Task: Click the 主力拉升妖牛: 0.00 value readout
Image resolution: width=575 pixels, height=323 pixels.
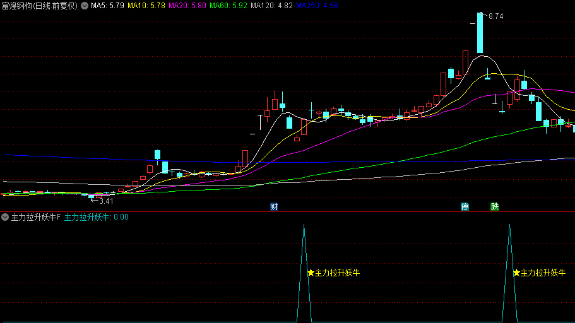Action: [x=97, y=217]
